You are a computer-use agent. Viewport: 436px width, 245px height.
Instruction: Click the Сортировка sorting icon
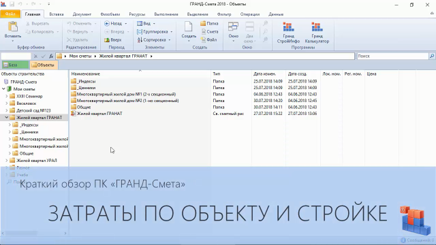point(140,39)
